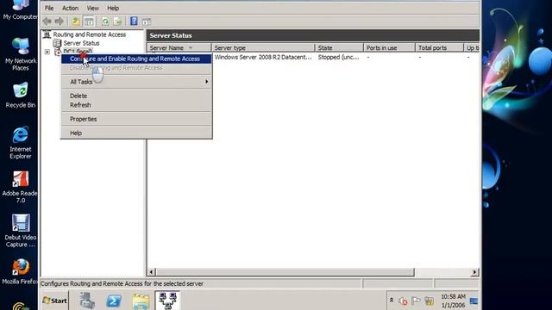
Task: Click the Stopped (unc... state cell
Action: click(338, 57)
